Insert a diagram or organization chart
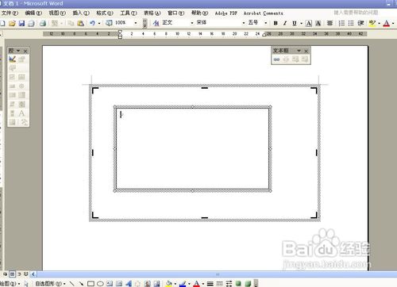The width and height of the screenshot is (397, 287). [138, 284]
